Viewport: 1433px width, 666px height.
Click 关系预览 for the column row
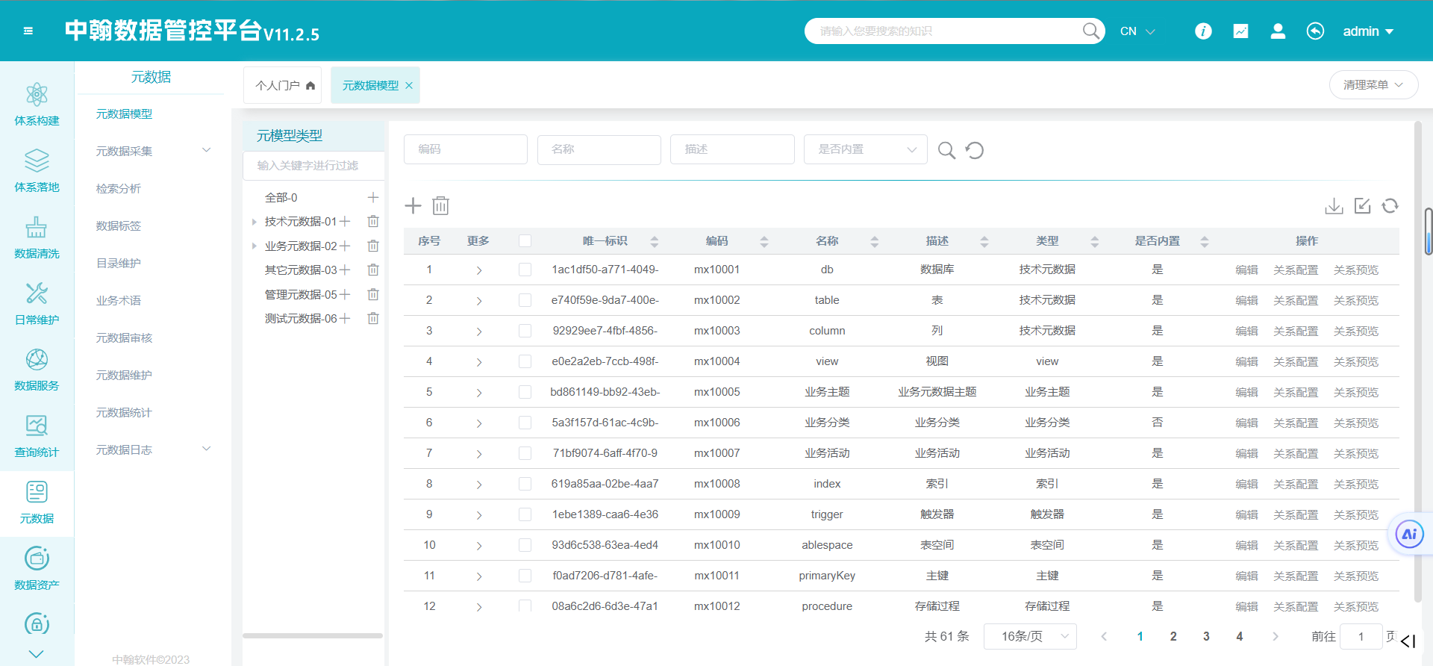coord(1356,332)
